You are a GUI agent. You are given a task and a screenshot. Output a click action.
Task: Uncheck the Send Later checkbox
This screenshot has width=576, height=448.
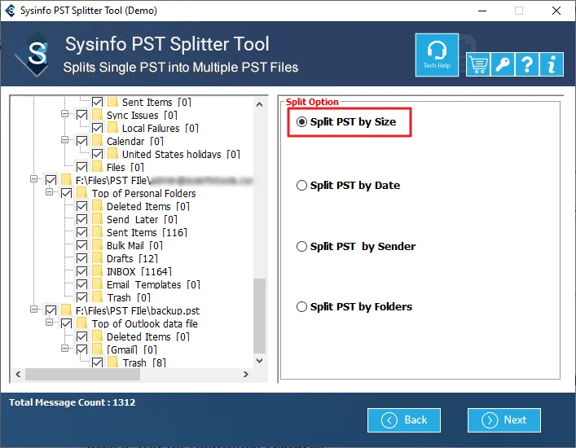pos(82,220)
